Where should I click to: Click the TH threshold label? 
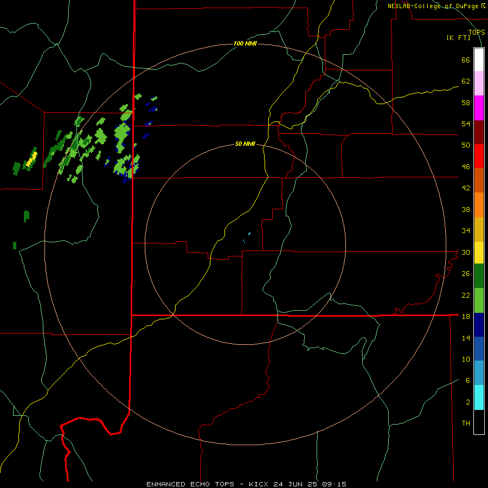(x=466, y=423)
